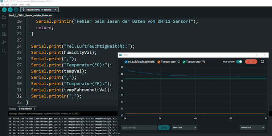
Task: Click serial log line timestamped 18:52:16.556
Action: [x=65, y=133]
